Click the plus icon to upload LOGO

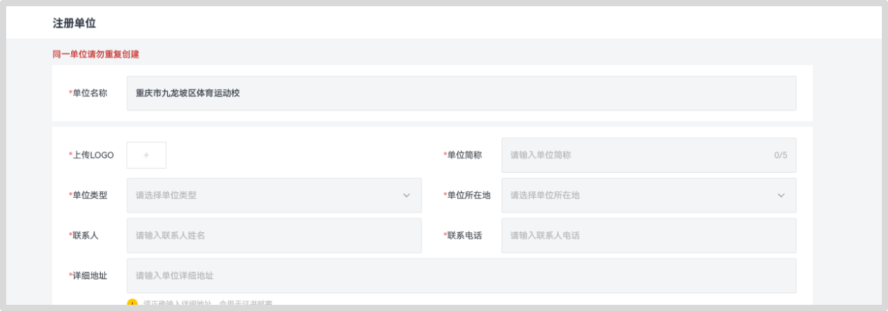tap(146, 155)
